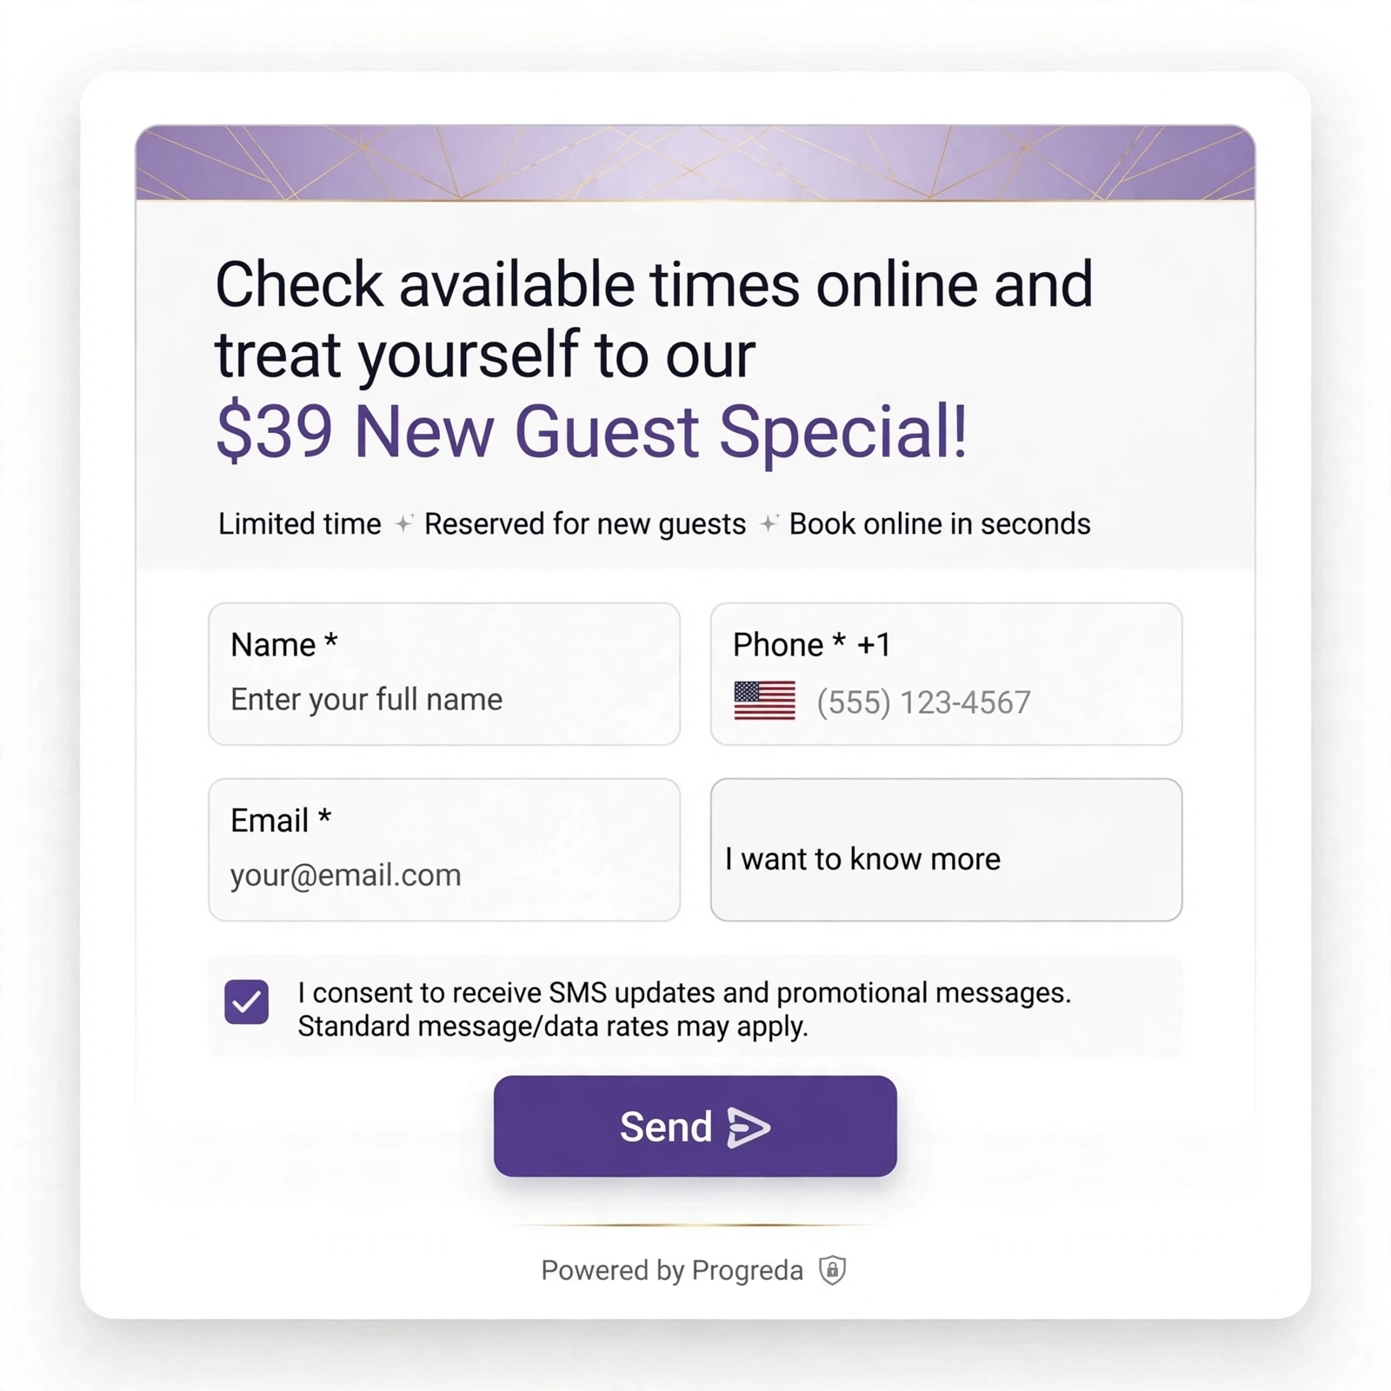This screenshot has width=1391, height=1391.
Task: Click the sparkle before "Book online"
Action: [x=769, y=524]
